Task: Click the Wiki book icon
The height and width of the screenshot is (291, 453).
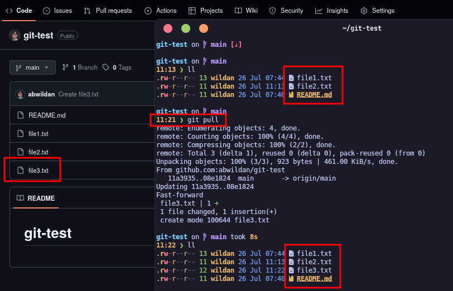Action: 238,11
